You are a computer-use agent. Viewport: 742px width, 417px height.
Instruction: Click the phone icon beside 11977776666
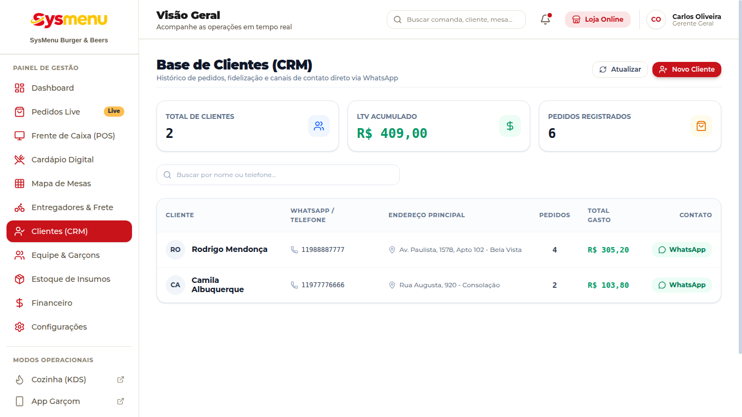click(x=294, y=285)
